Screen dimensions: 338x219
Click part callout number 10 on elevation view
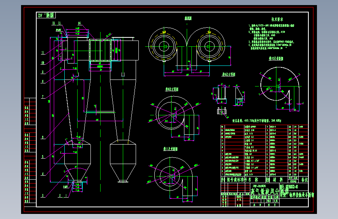pyautogui.click(x=43, y=63)
